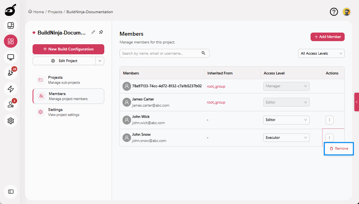Change John Snow's Executor access level
Screen dimensions: 359x204
(x=287, y=138)
